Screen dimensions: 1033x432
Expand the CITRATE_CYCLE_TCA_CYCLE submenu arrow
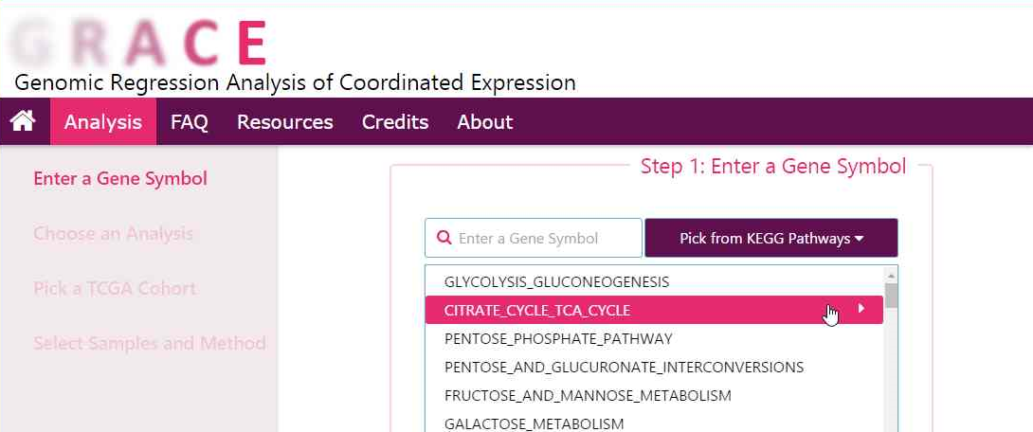[x=861, y=309]
